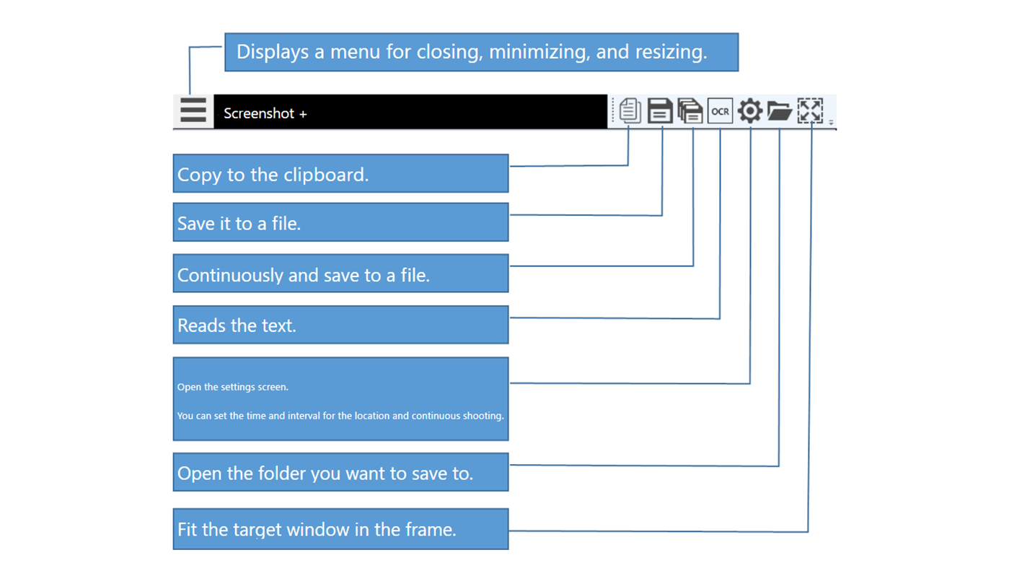
Task: Select the Copy to Clipboard icon
Action: tap(628, 111)
